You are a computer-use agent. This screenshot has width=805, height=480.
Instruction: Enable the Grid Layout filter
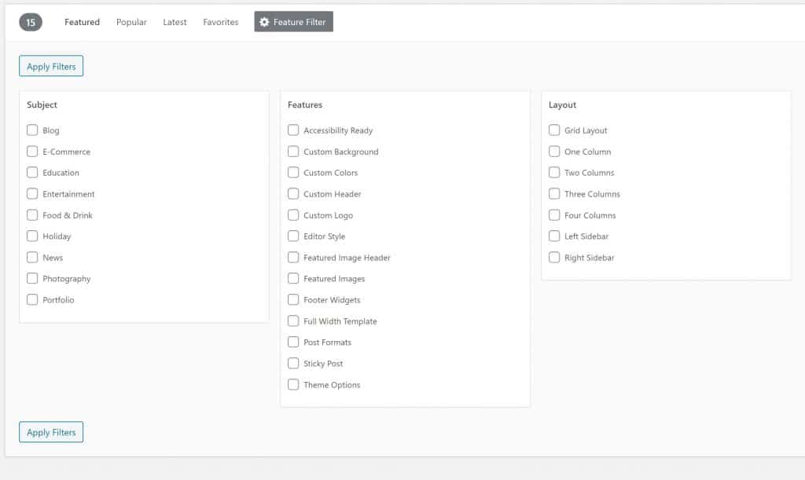coord(554,130)
